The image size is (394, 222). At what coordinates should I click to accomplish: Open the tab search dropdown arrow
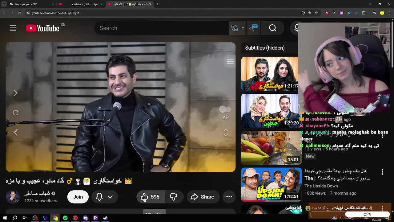3,4
